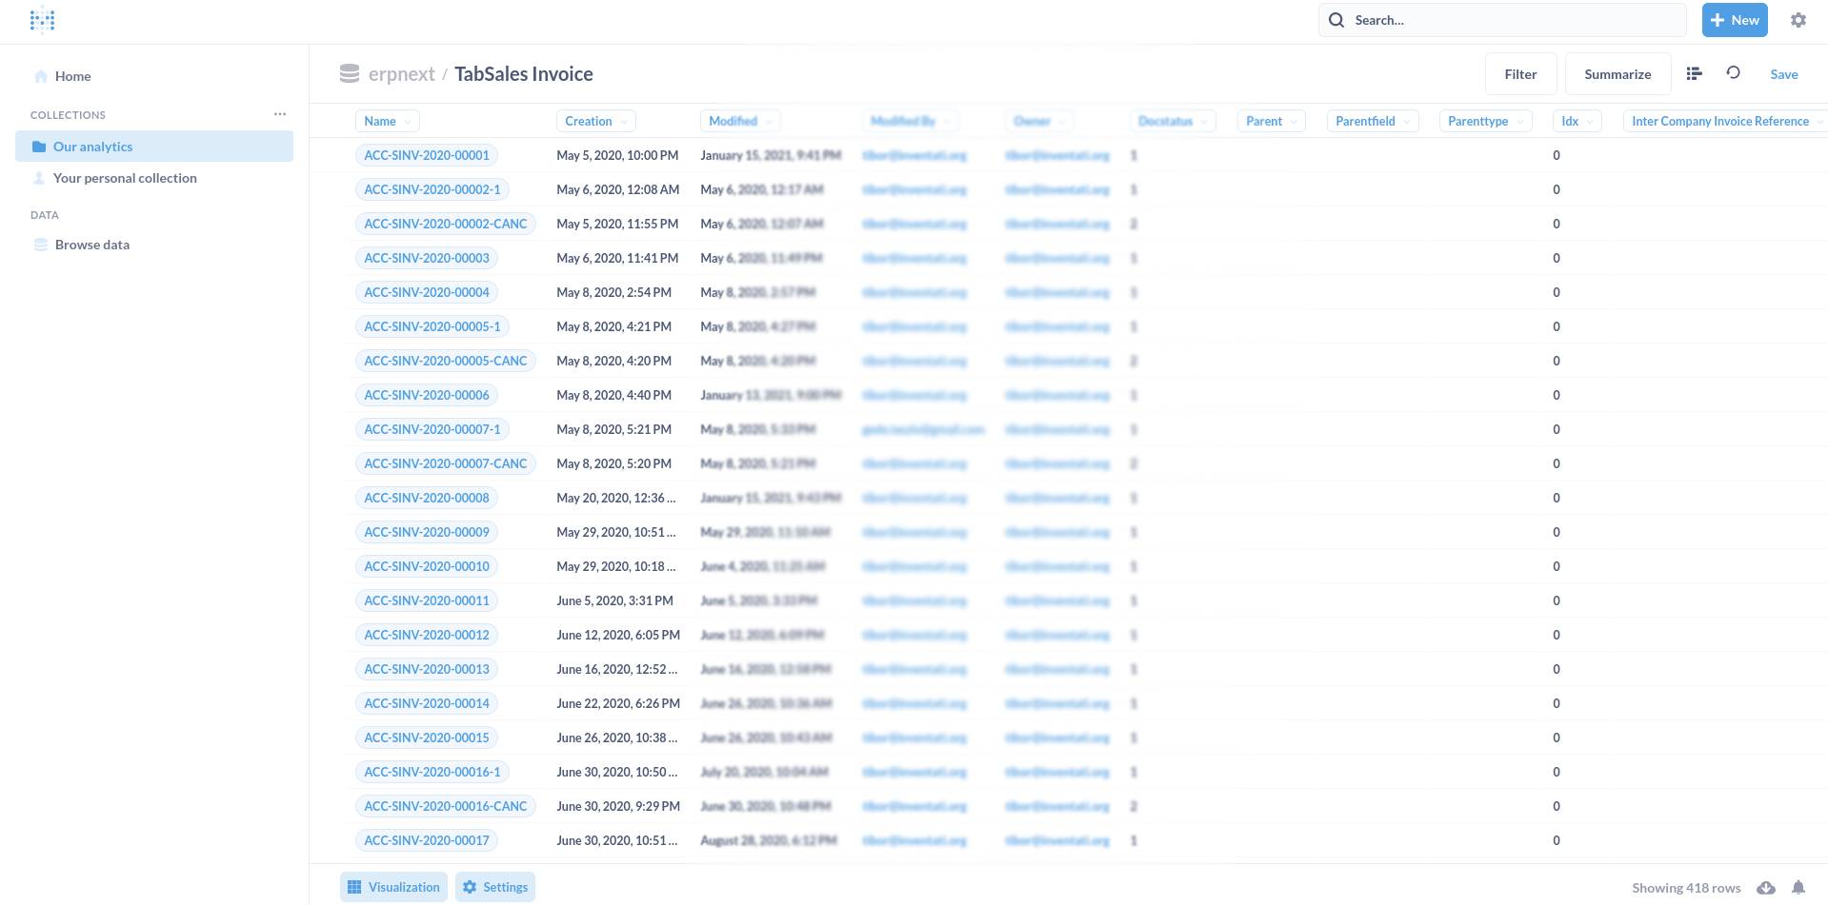This screenshot has width=1828, height=905.
Task: Open collections ellipsis menu
Action: click(279, 114)
